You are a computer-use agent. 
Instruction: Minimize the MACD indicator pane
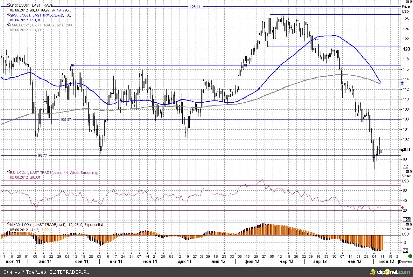407,224
